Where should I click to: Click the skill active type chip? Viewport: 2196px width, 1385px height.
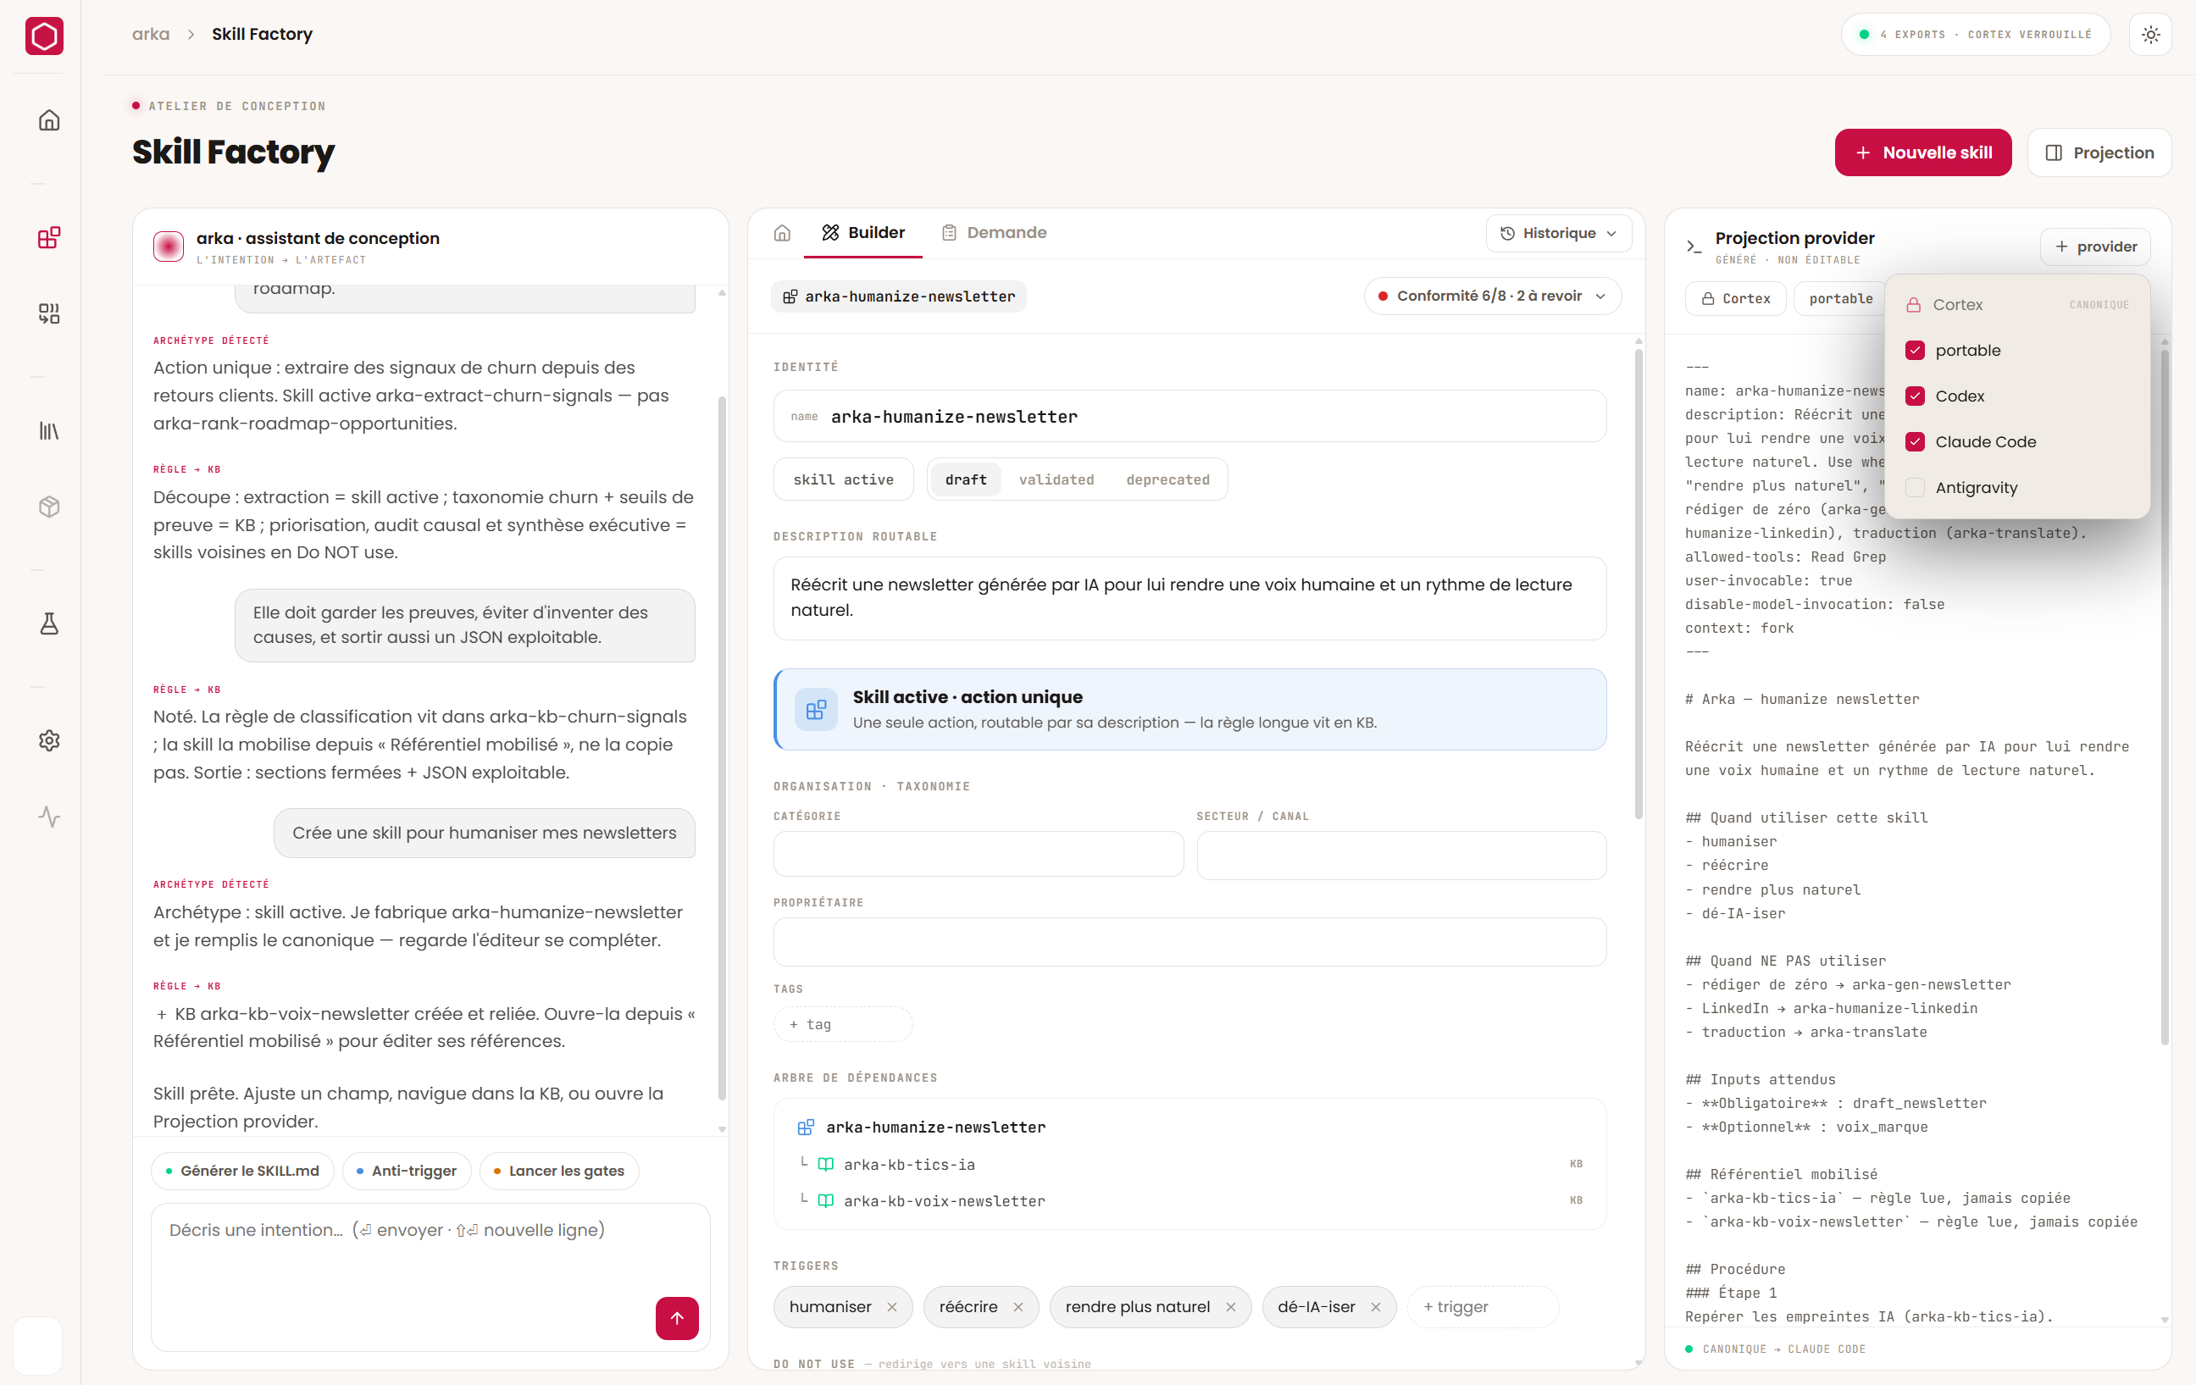[x=844, y=479]
